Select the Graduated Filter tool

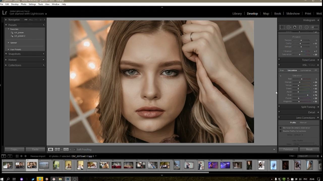(x=301, y=27)
